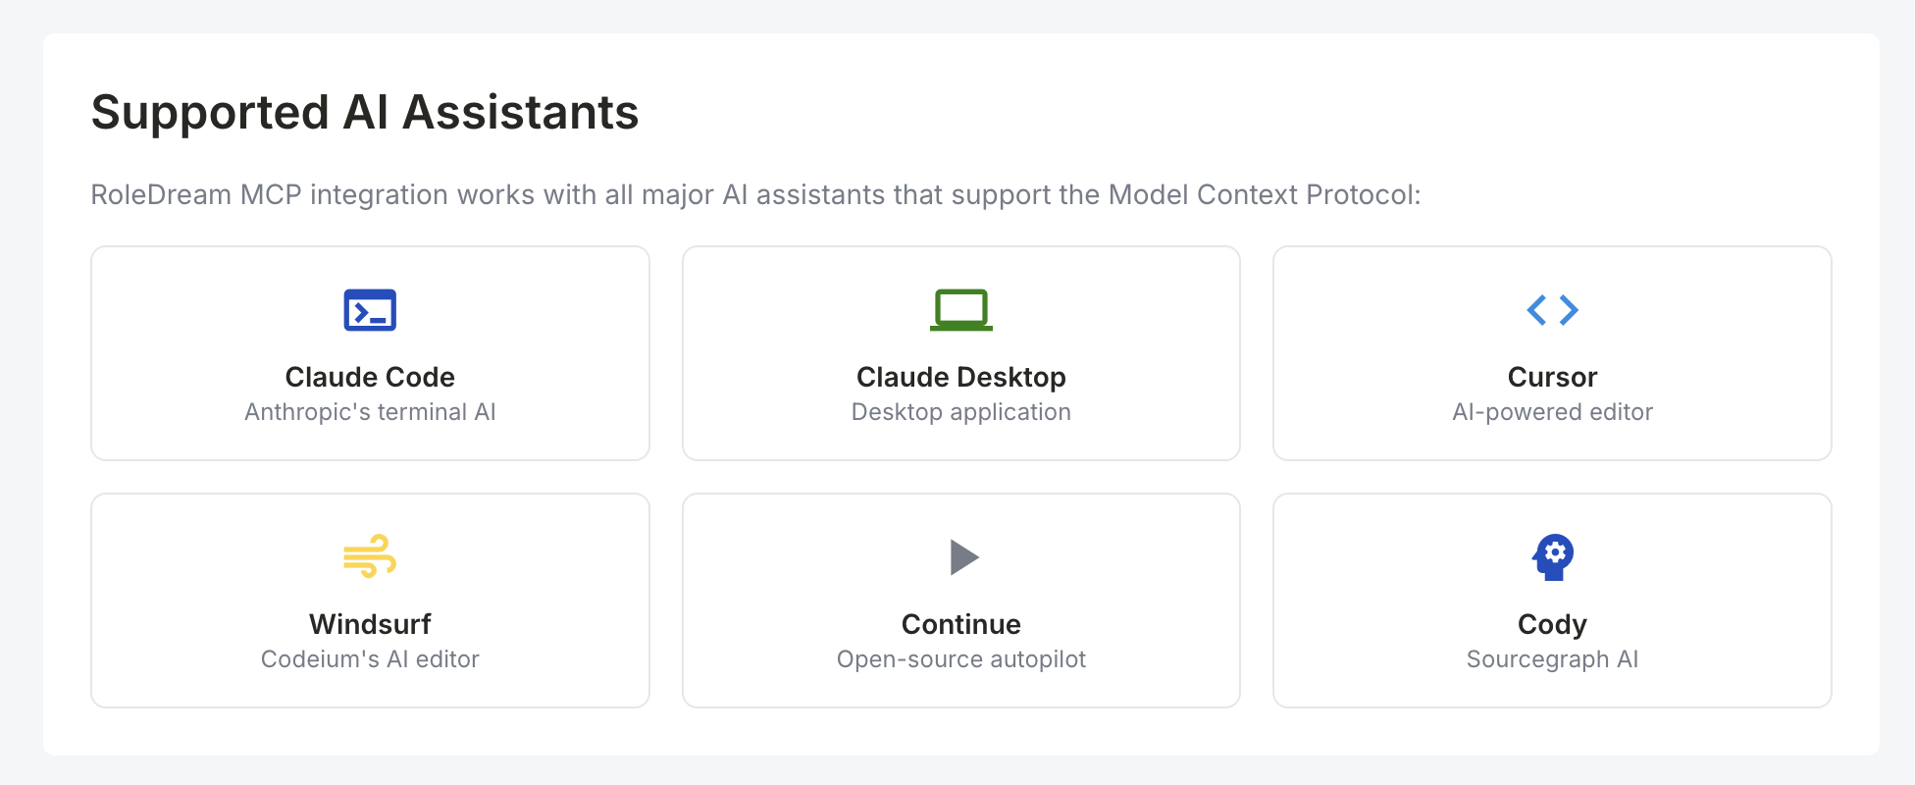The image size is (1915, 785).
Task: Click the Codeium's AI editor description text
Action: 370,659
